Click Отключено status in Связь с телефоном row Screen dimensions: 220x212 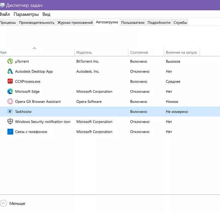140,132
